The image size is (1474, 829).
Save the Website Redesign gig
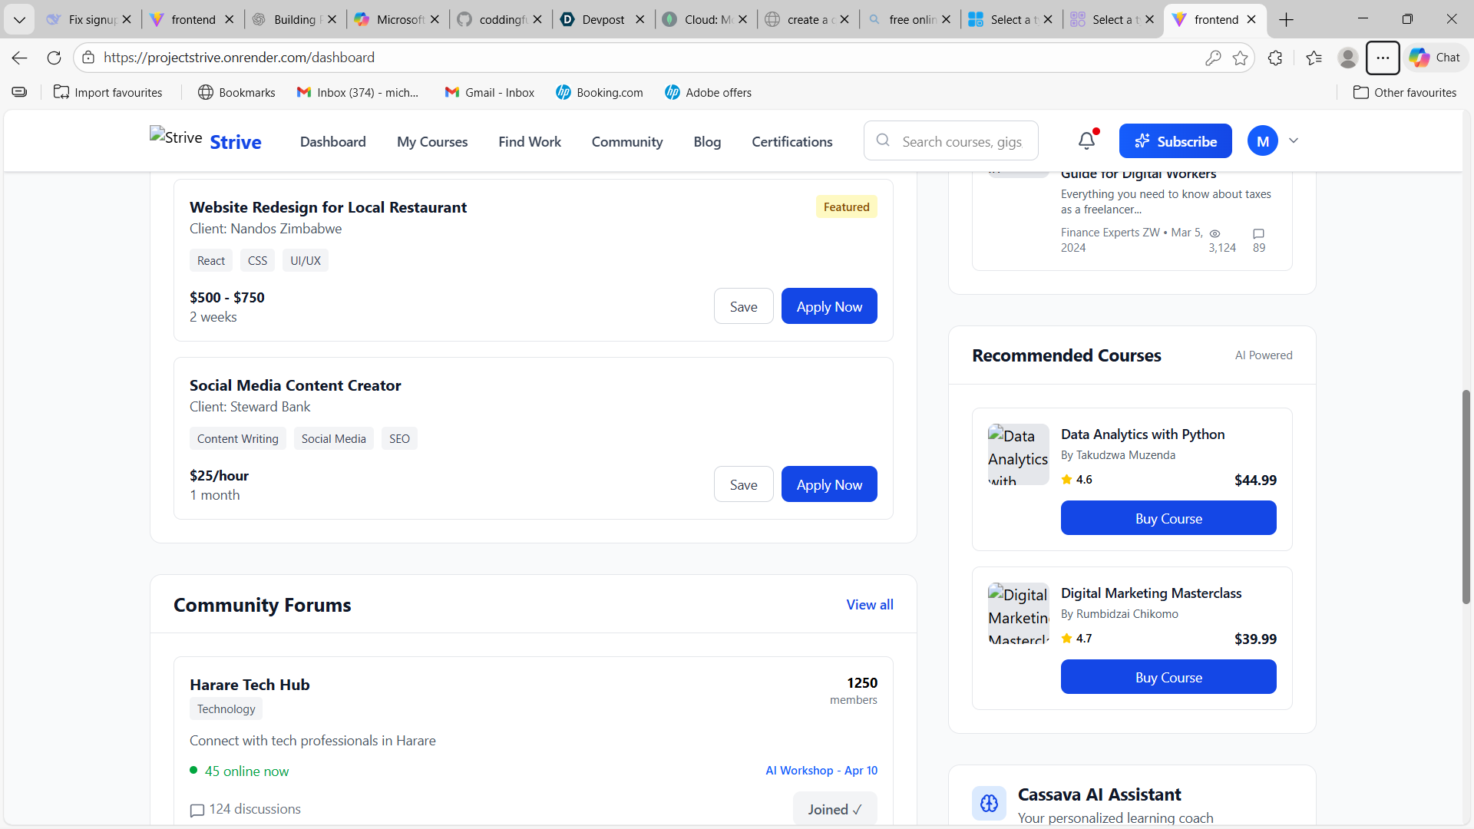[743, 306]
